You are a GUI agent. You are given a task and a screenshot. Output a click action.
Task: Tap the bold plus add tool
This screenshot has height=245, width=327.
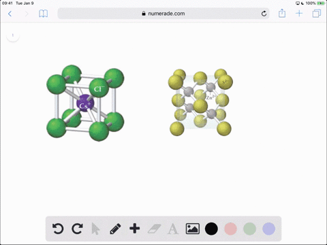click(x=135, y=229)
